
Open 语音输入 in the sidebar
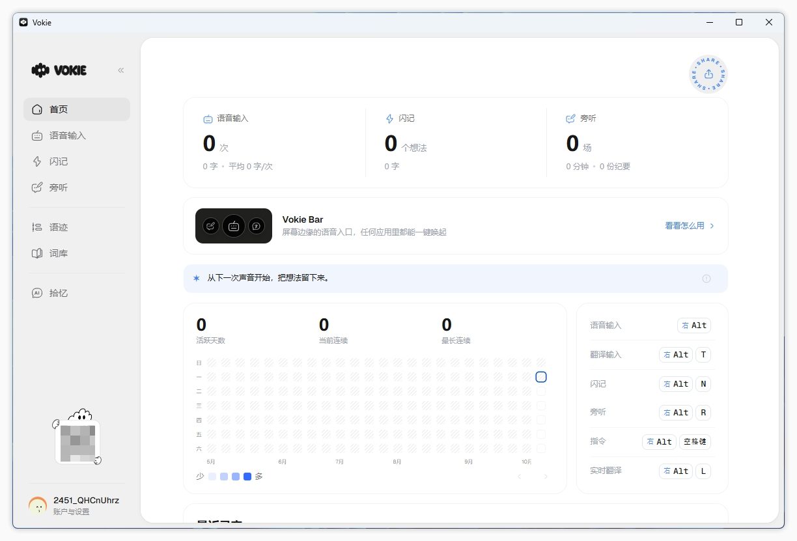77,135
